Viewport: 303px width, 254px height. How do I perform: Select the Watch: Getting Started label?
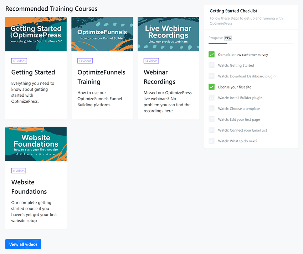[x=236, y=65]
